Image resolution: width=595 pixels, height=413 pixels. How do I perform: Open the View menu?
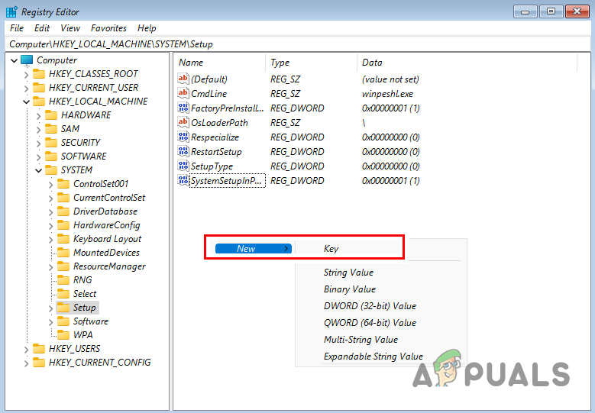pos(70,28)
